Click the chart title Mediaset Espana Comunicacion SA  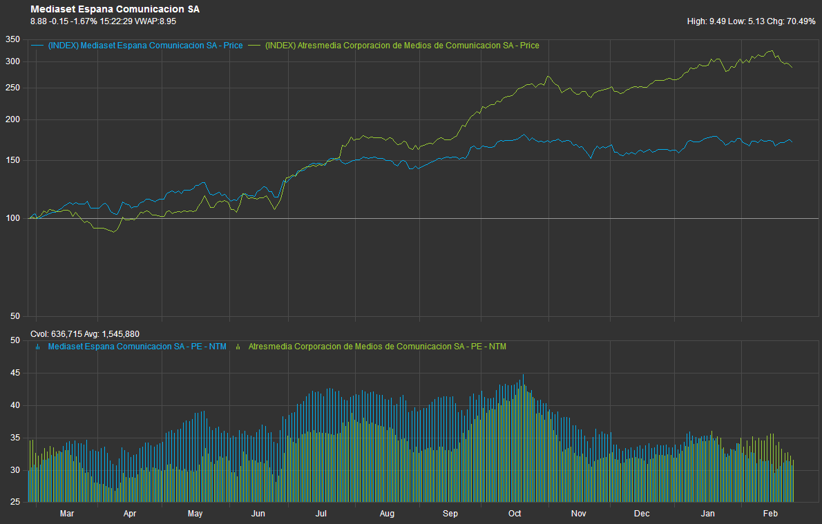115,10
